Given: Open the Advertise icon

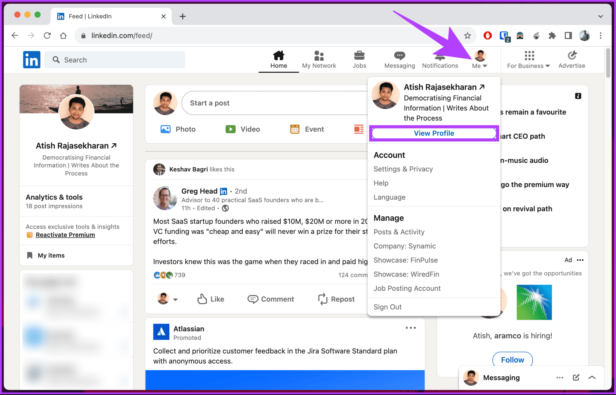Looking at the screenshot, I should 571,59.
